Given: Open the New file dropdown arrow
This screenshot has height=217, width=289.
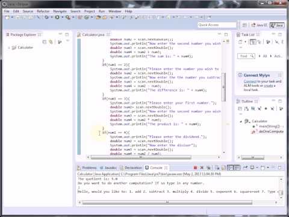Looking at the screenshot, I should [x=12, y=17].
